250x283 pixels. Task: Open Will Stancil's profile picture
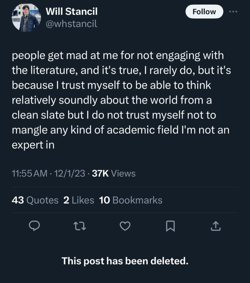click(26, 18)
